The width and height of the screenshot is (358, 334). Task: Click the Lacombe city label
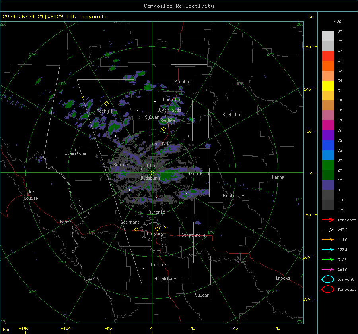[x=171, y=100]
